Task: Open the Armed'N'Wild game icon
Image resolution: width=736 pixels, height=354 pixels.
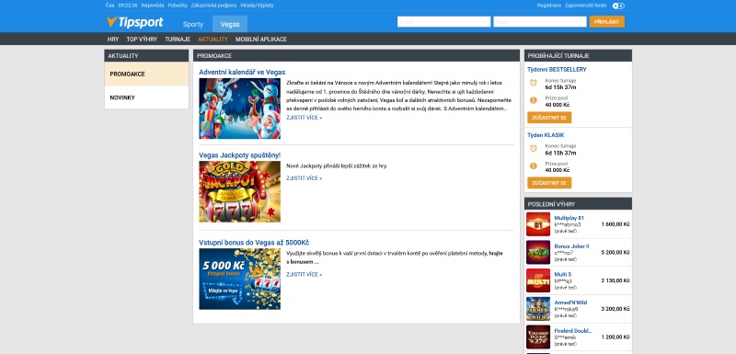Action: pos(538,309)
